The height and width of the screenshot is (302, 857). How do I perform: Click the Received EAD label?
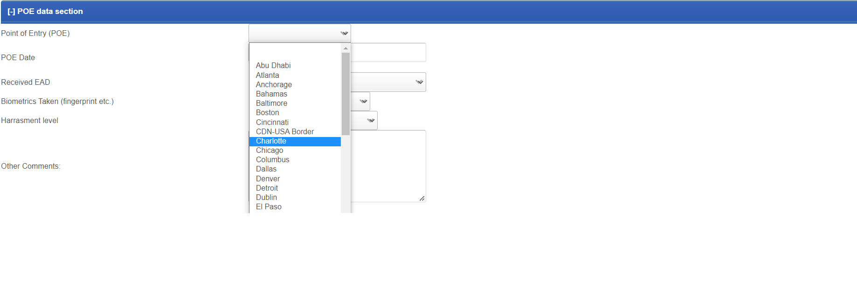pos(26,82)
